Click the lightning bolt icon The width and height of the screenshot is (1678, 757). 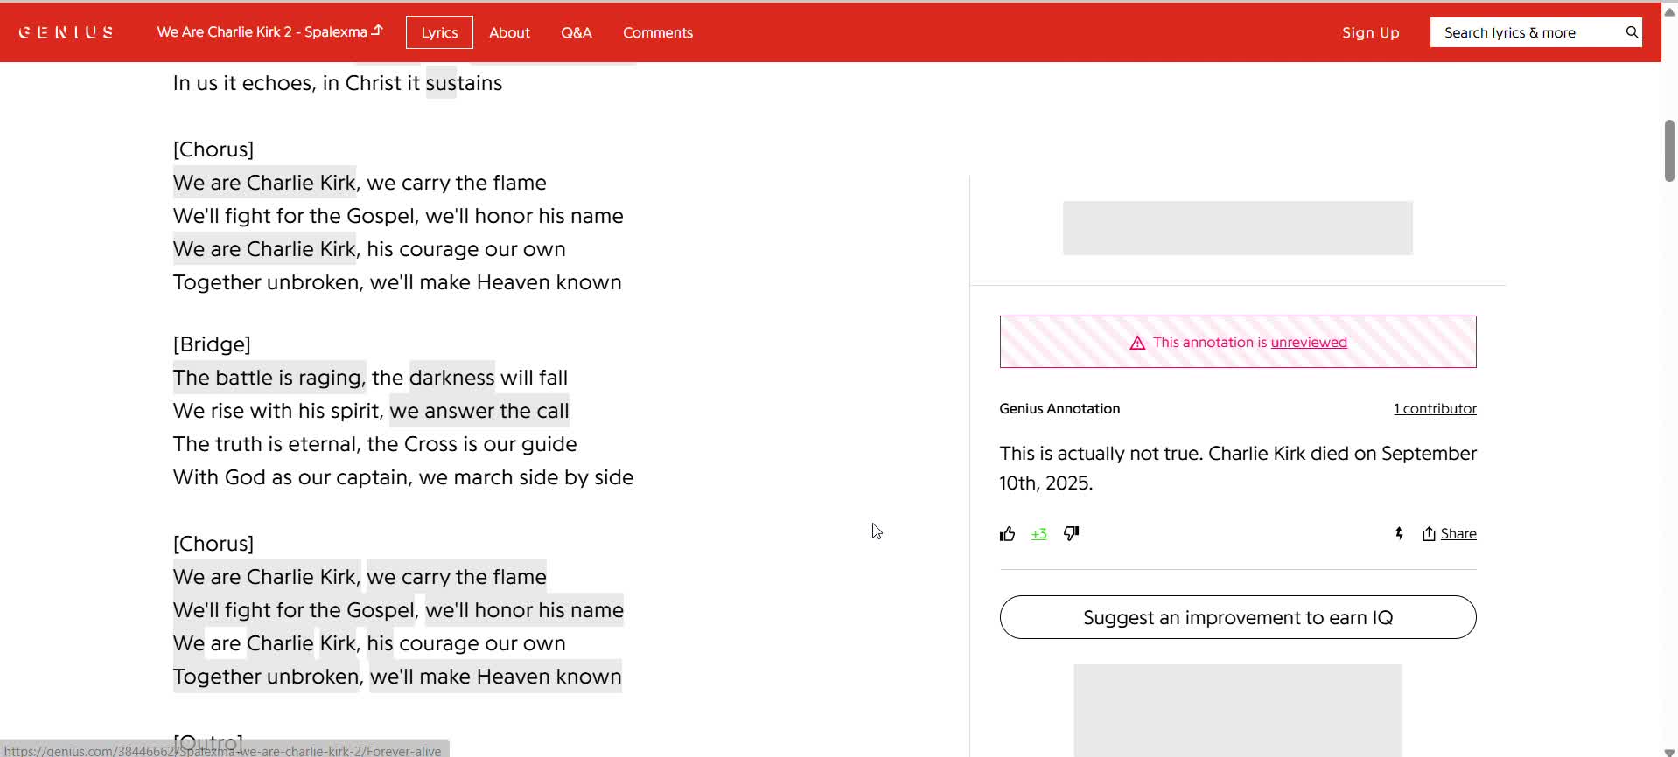[1399, 533]
